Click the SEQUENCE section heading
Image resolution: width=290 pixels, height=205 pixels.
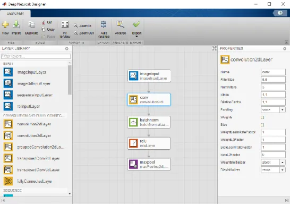tap(12, 191)
